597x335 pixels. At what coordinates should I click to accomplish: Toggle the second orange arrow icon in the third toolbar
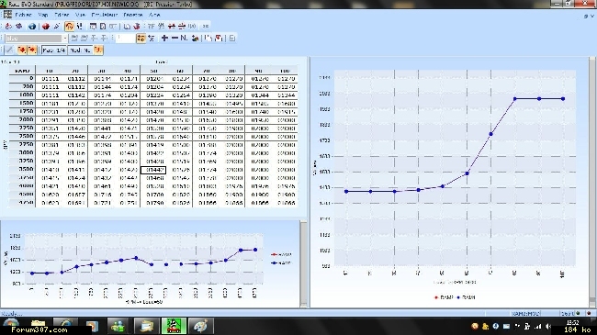(x=32, y=50)
